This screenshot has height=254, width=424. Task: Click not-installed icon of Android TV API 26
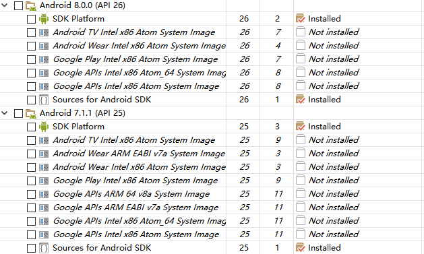pos(301,32)
